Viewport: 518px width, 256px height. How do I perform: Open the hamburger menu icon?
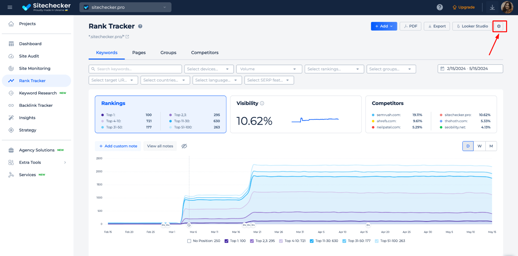coord(10,7)
